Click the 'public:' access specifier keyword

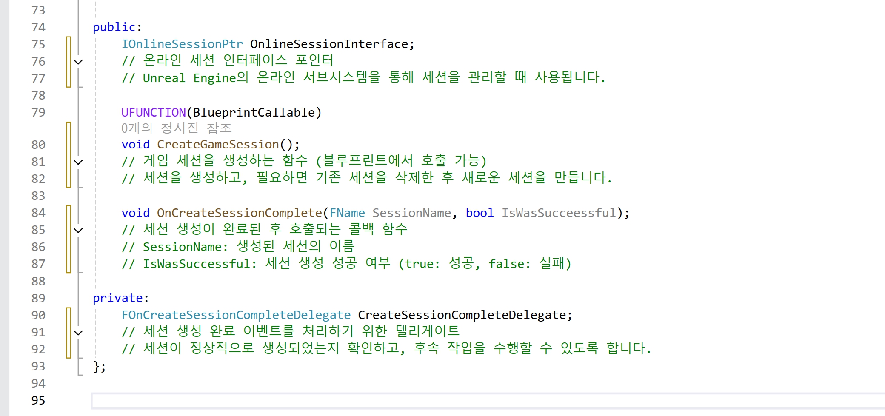pos(117,27)
